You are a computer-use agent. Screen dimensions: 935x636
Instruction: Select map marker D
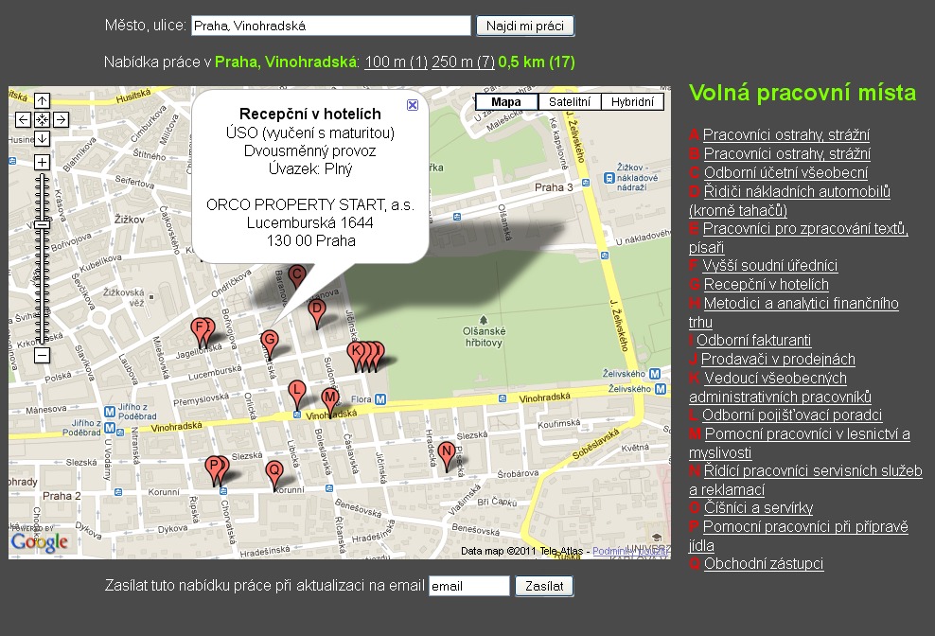[x=317, y=310]
